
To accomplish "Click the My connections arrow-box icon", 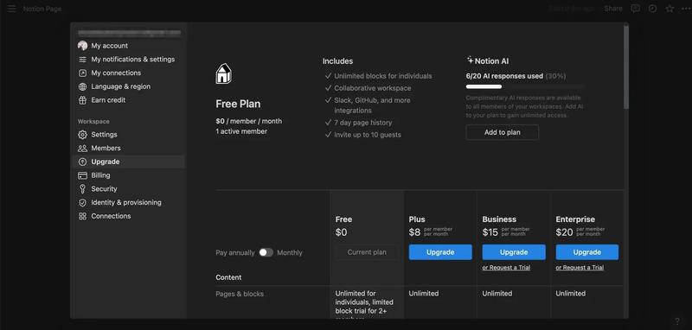I will pyautogui.click(x=82, y=73).
